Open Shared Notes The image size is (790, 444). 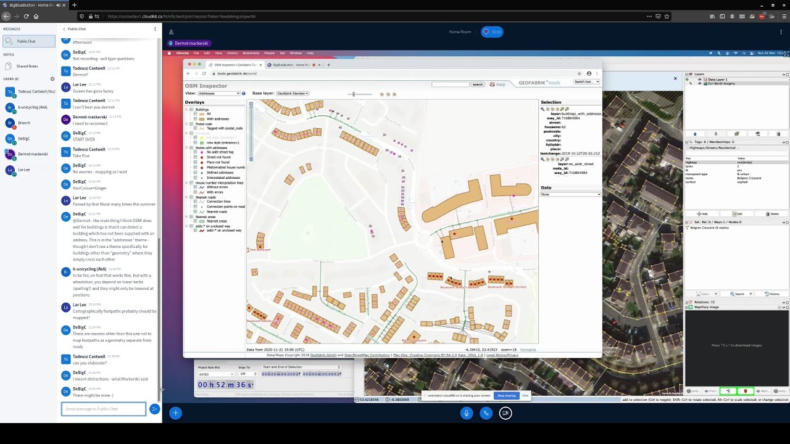tap(27, 66)
